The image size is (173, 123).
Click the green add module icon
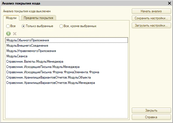8,34
